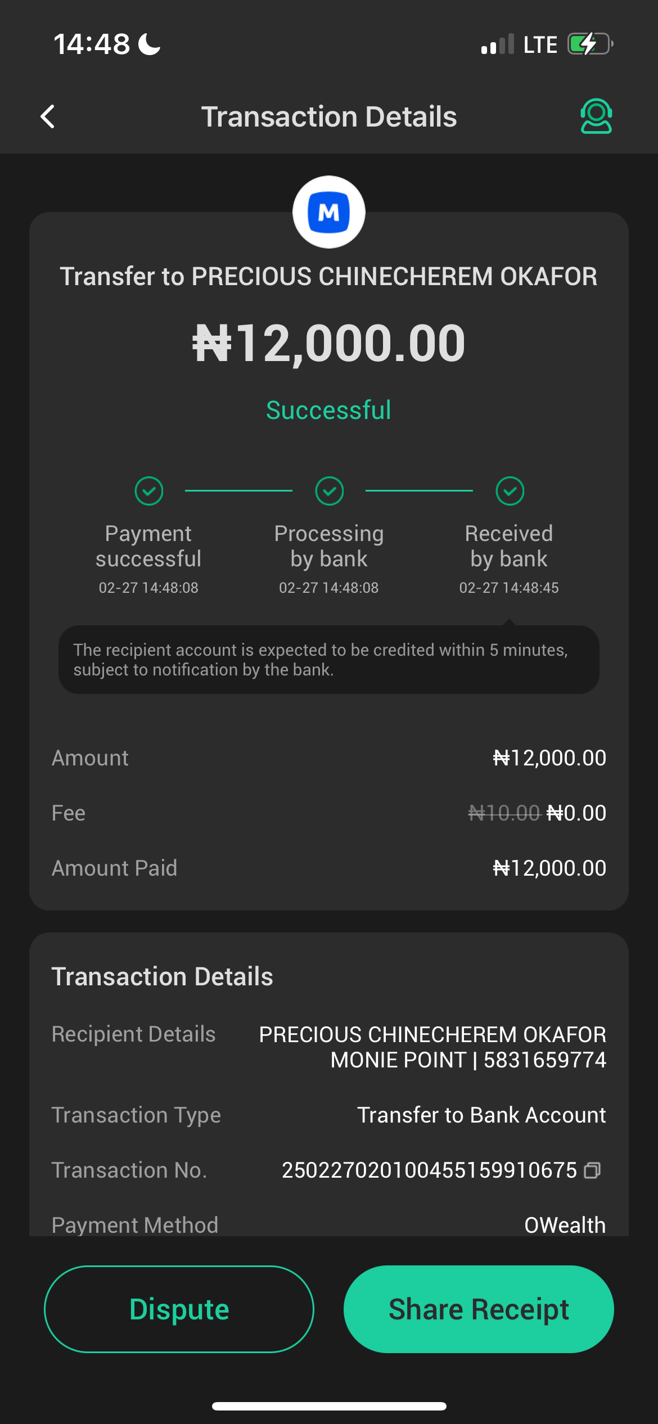Tap the green Successful status text

click(x=329, y=410)
